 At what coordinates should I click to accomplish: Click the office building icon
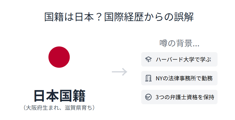[x=148, y=78]
